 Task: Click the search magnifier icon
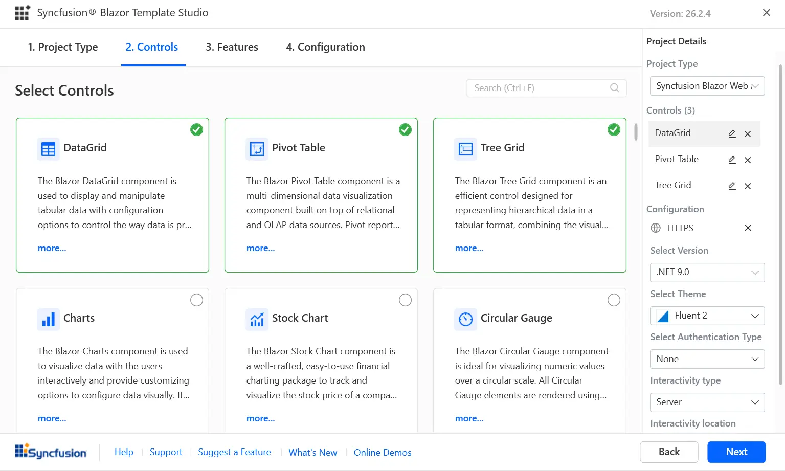tap(615, 88)
